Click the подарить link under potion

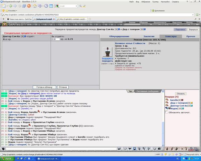pyautogui.click(x=108, y=58)
